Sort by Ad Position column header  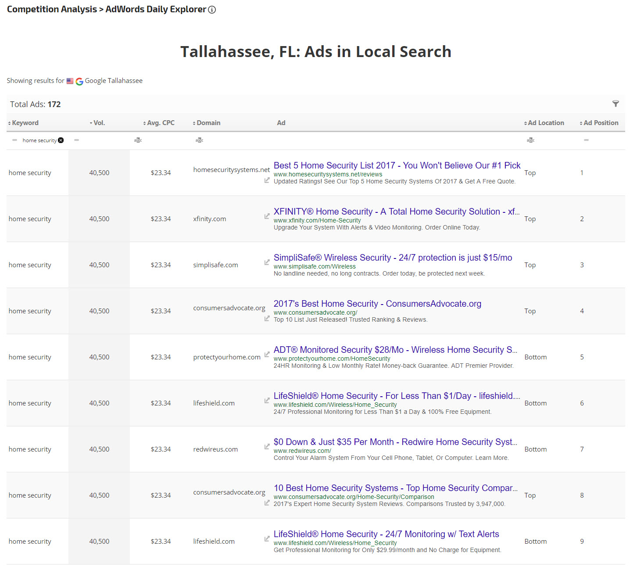(600, 123)
